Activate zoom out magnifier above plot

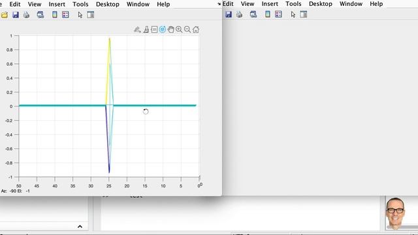[187, 29]
